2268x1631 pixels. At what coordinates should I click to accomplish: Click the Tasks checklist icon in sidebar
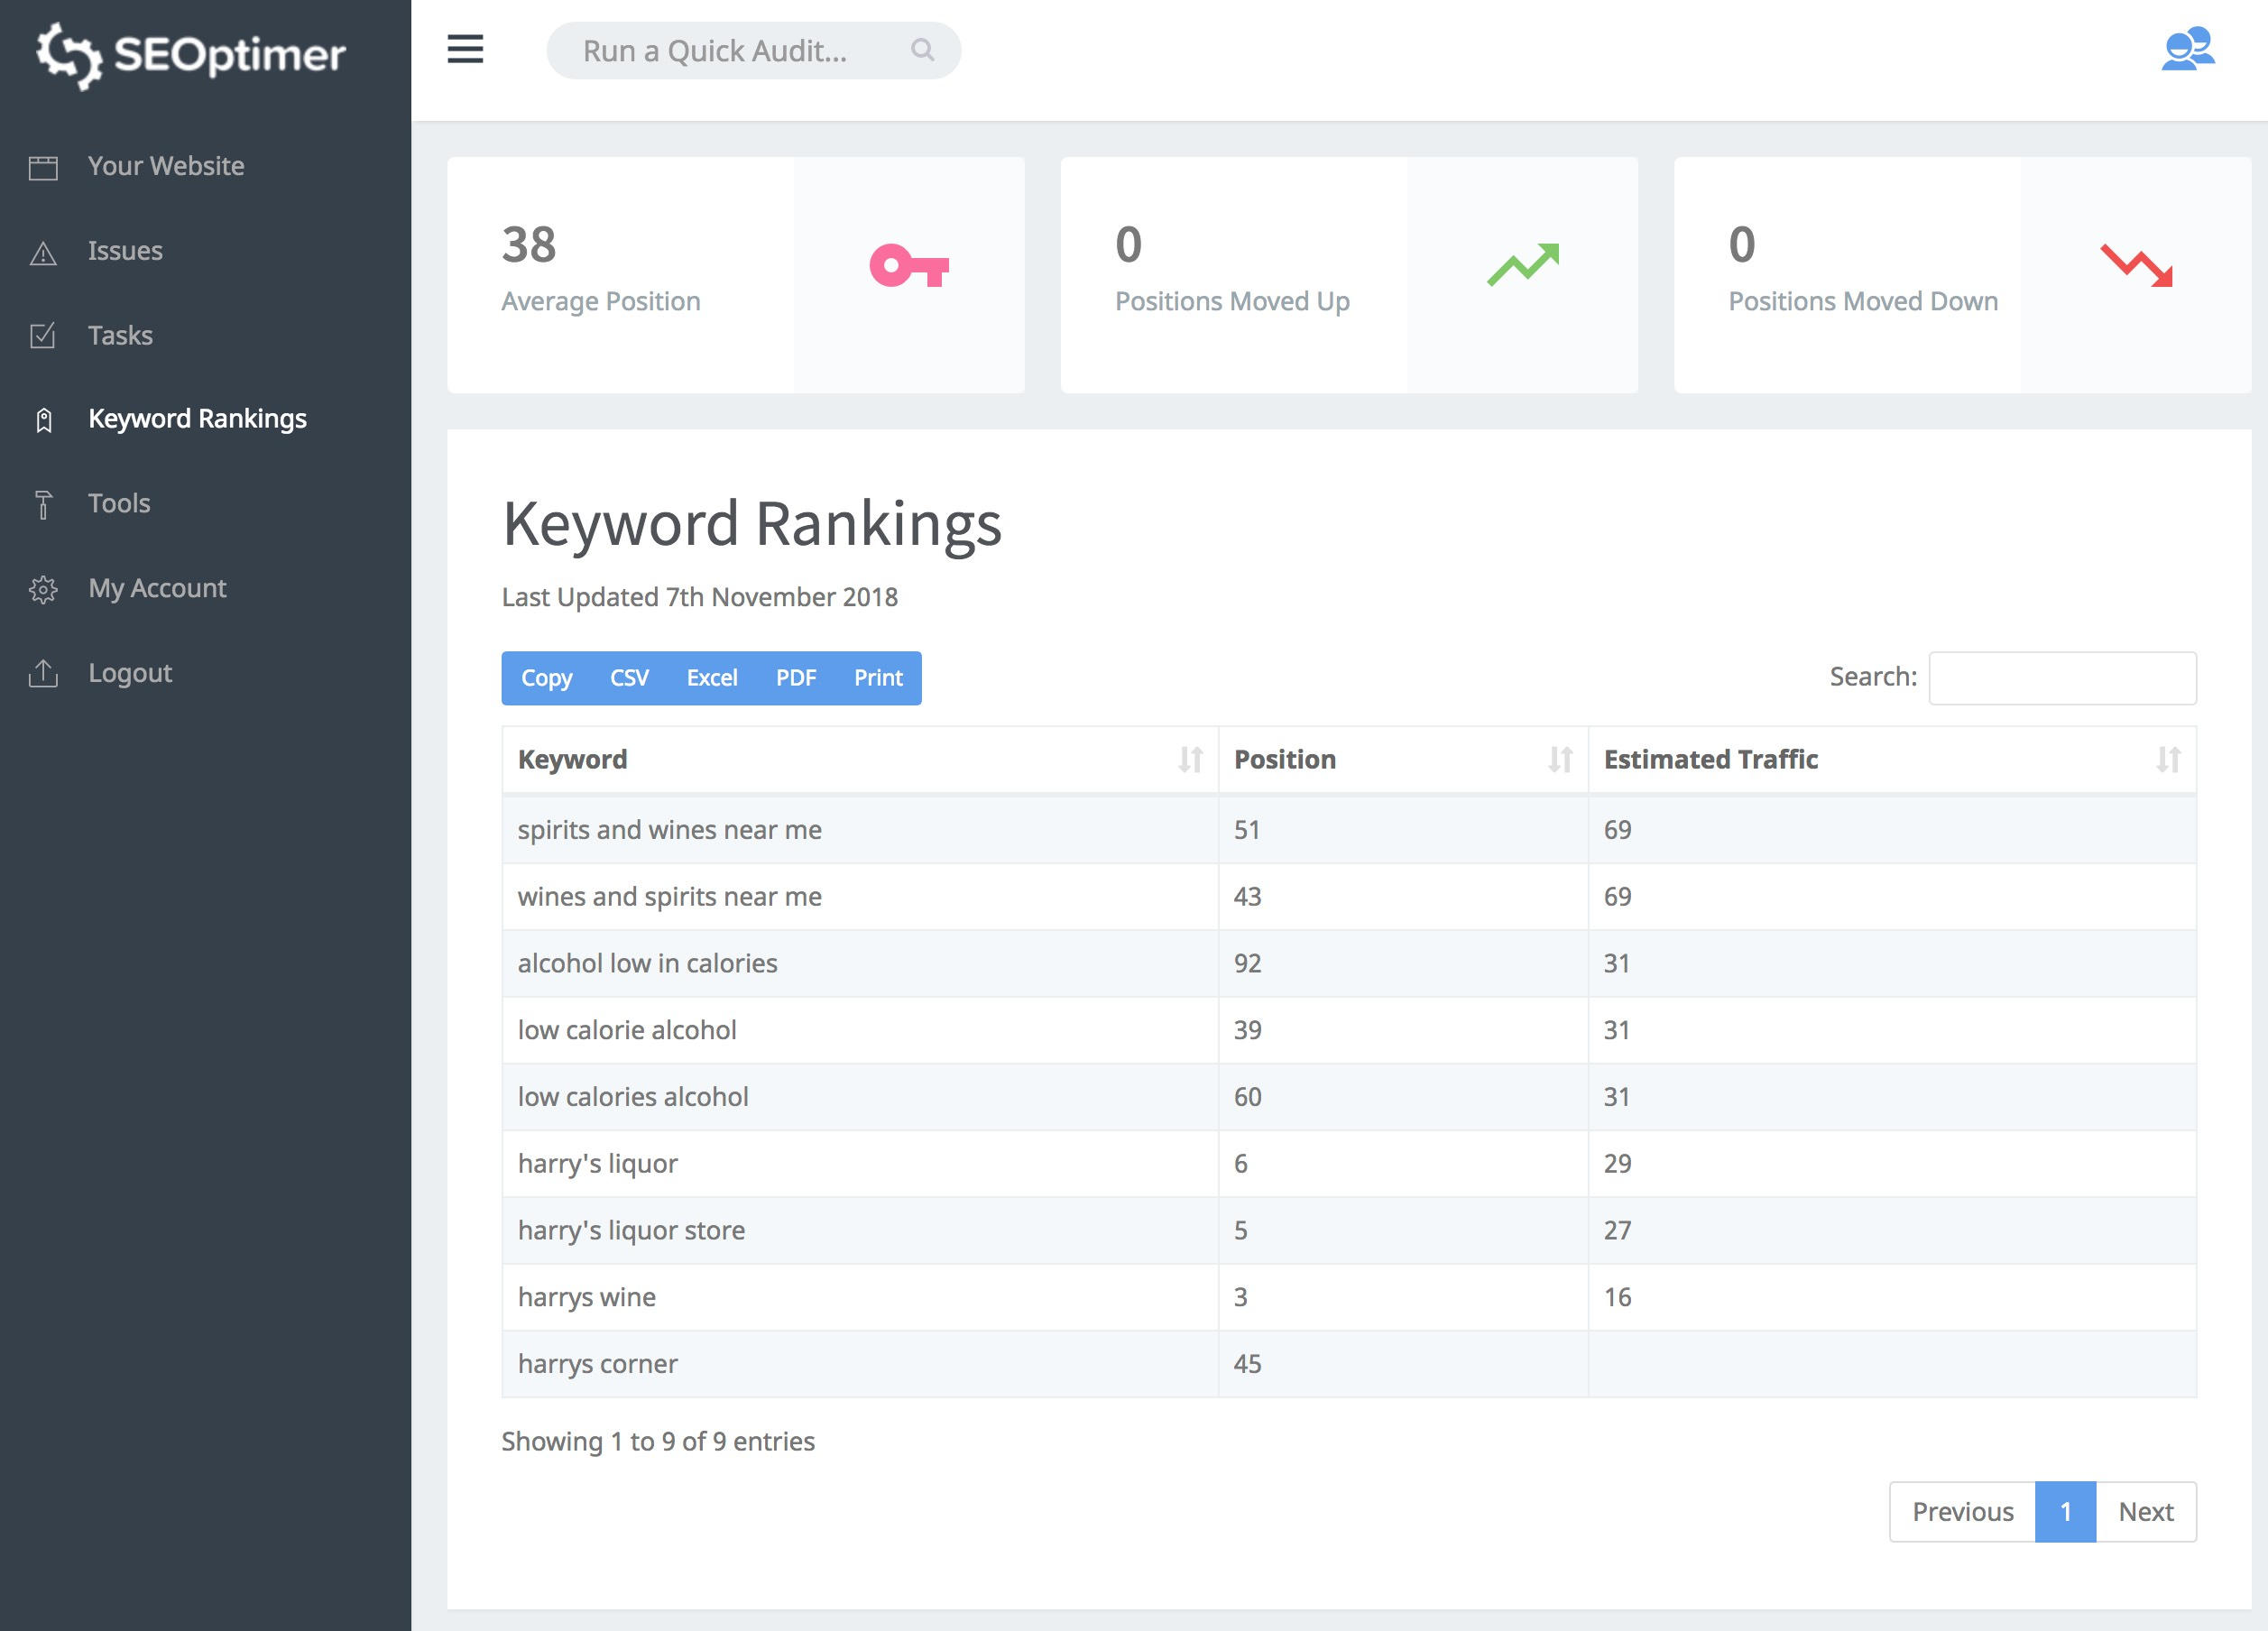[43, 336]
